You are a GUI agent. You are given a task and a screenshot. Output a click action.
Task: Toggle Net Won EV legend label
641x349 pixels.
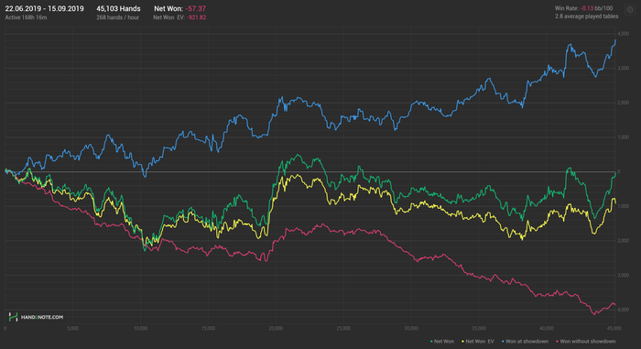point(480,342)
